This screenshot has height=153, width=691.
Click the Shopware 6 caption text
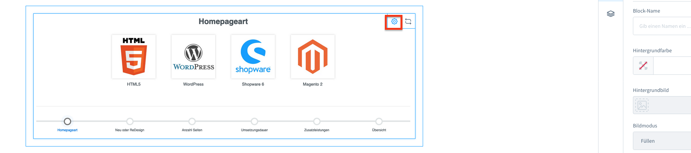coord(253,84)
